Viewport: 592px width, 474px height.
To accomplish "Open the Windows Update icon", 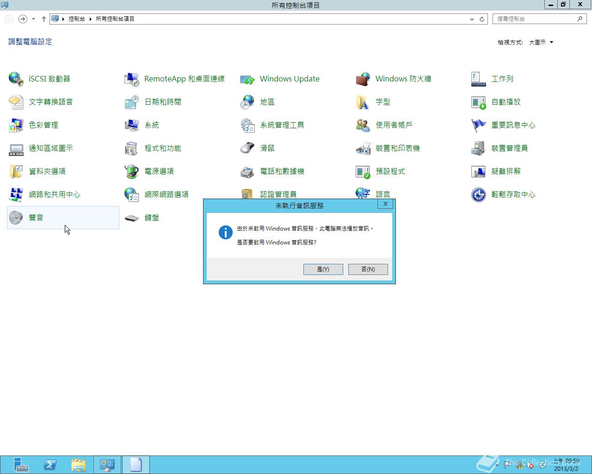I will pyautogui.click(x=247, y=79).
